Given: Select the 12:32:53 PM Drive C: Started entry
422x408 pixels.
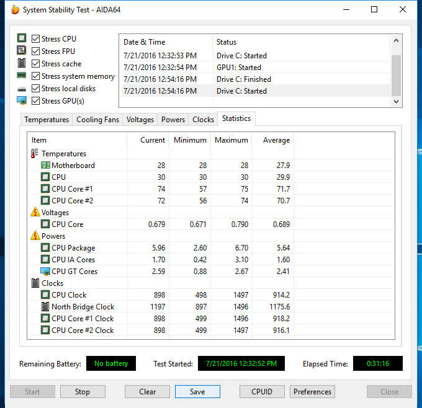Looking at the screenshot, I should pyautogui.click(x=255, y=55).
